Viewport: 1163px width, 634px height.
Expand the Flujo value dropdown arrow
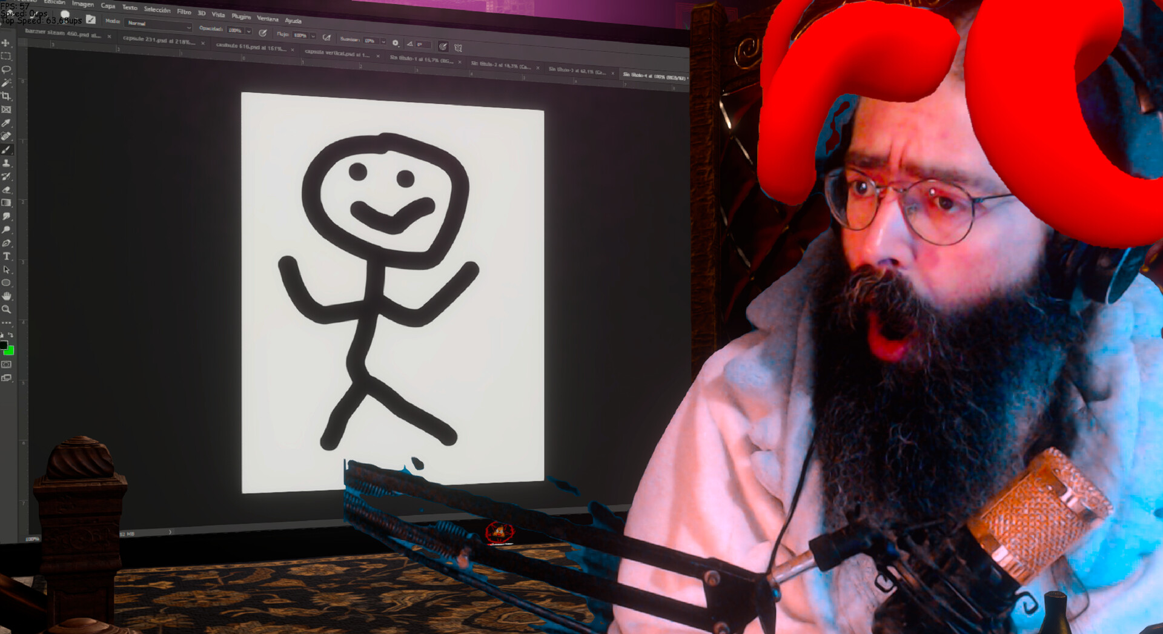tap(313, 36)
